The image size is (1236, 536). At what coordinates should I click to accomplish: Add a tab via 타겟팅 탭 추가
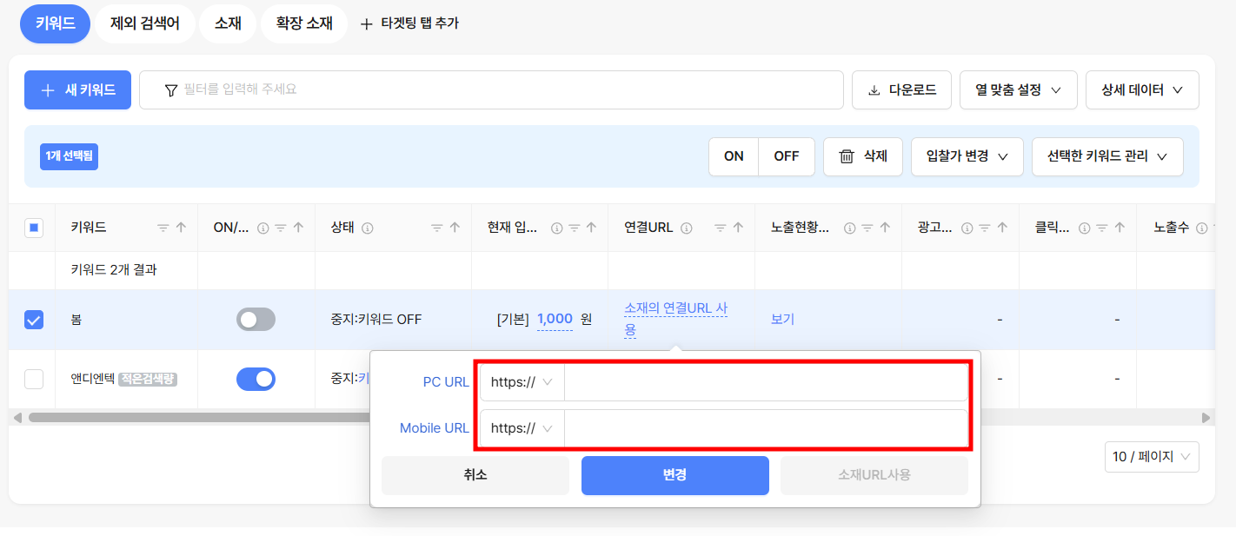click(x=409, y=23)
